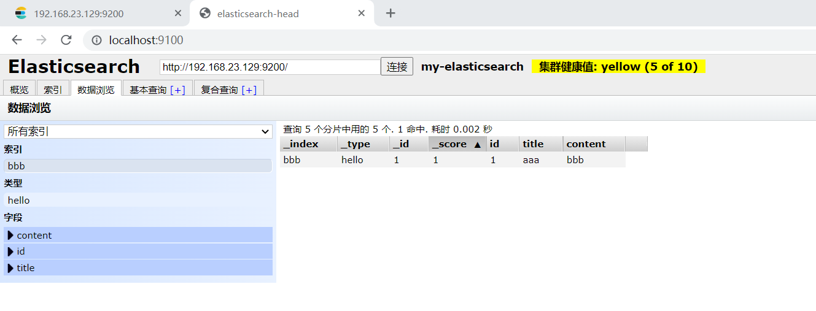The image size is (816, 311).
Task: Sort by the title column header
Action: pyautogui.click(x=540, y=144)
